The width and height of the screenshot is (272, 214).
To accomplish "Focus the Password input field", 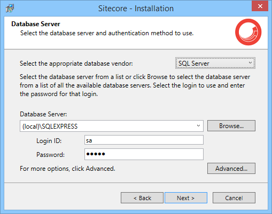I will tap(144, 154).
